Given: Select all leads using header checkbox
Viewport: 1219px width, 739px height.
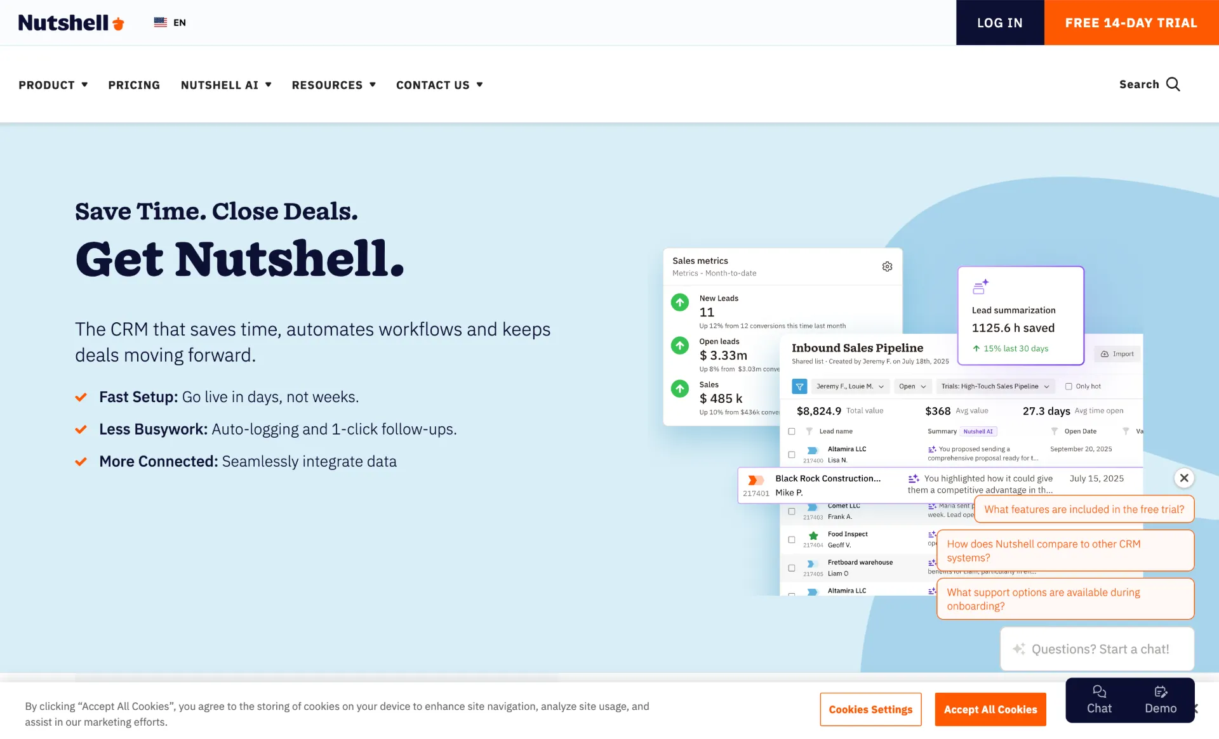Looking at the screenshot, I should [791, 431].
